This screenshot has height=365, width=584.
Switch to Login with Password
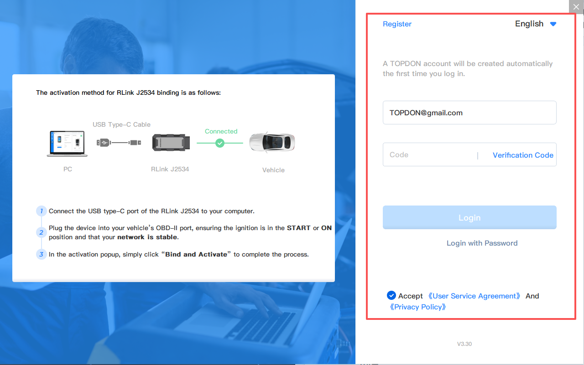tap(482, 243)
